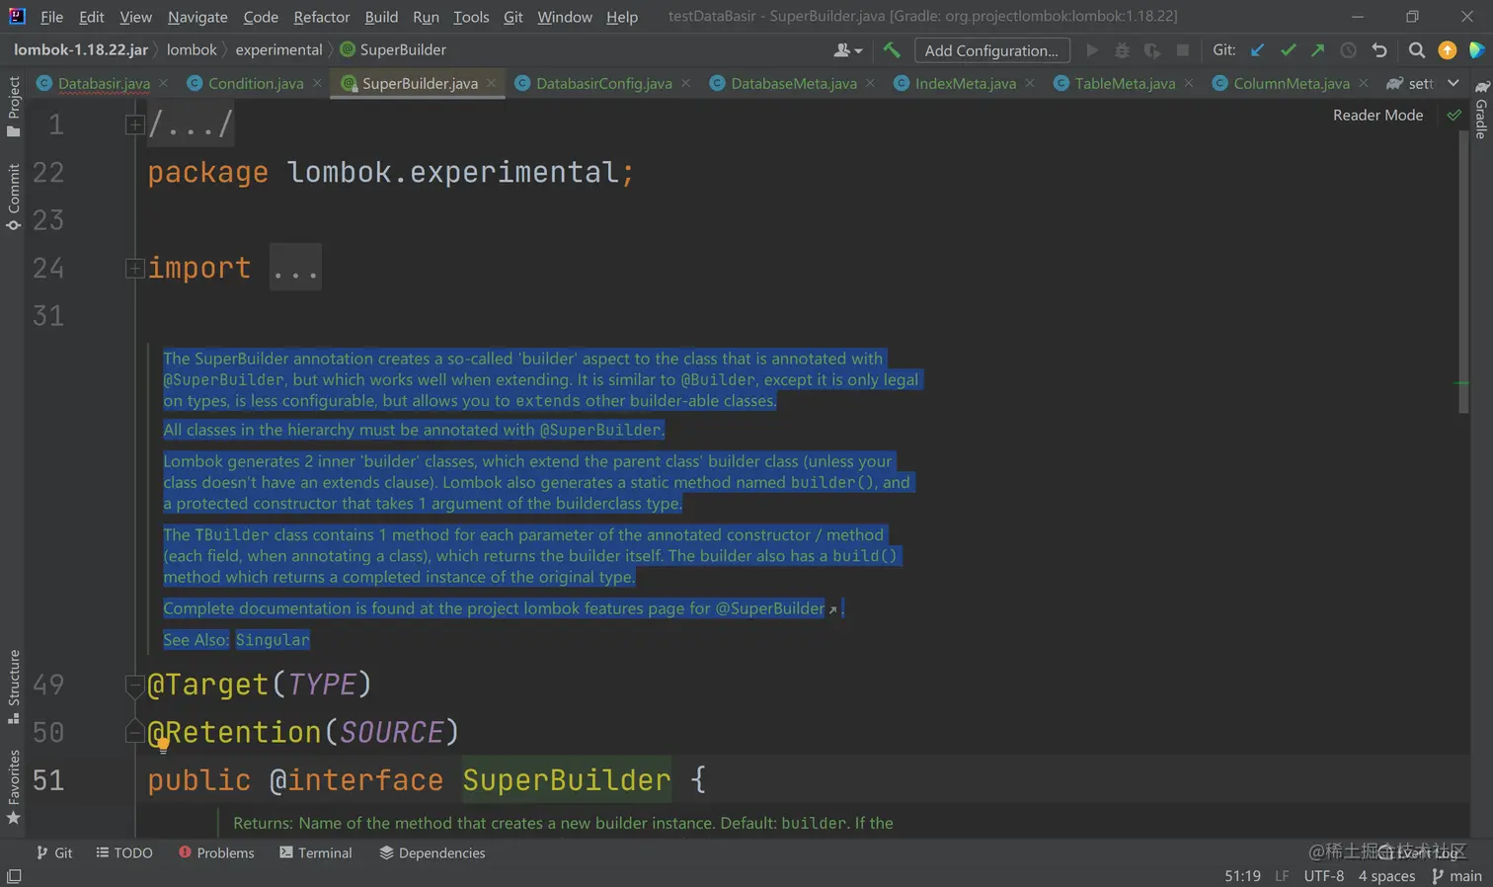The image size is (1493, 887).
Task: Open the Window menu
Action: pyautogui.click(x=565, y=17)
